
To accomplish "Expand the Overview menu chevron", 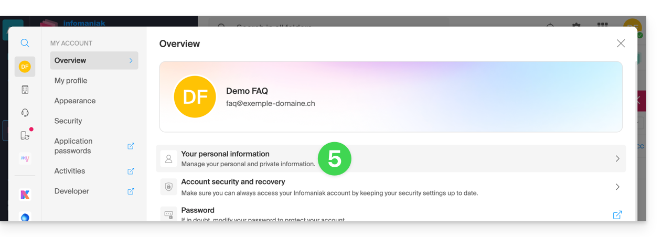I will click(x=131, y=61).
